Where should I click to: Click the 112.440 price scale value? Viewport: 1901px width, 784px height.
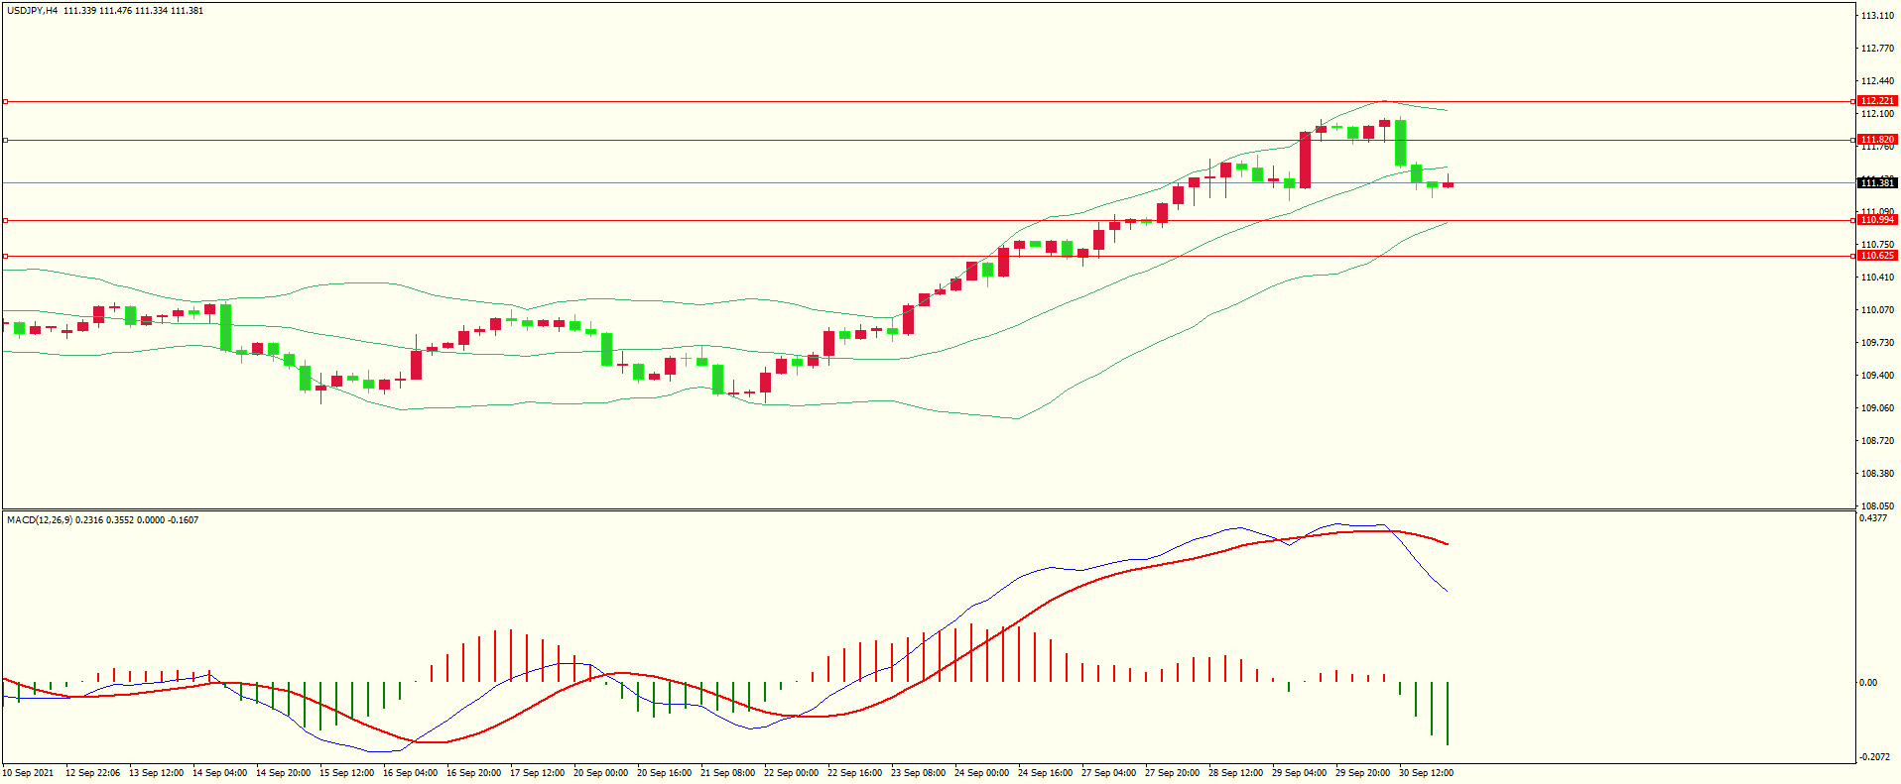(1877, 81)
